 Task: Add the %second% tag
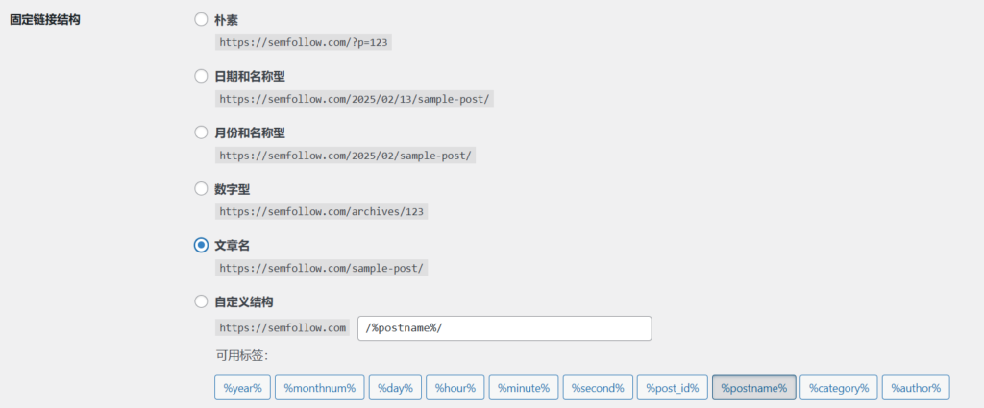point(598,388)
